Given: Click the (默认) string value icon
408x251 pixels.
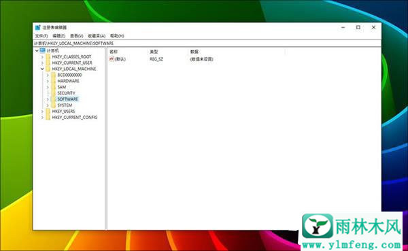Looking at the screenshot, I should [112, 59].
